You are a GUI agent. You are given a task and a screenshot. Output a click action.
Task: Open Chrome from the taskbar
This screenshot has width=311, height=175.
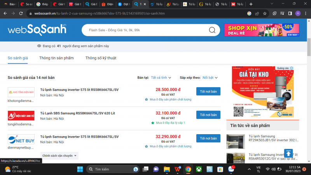(188, 169)
